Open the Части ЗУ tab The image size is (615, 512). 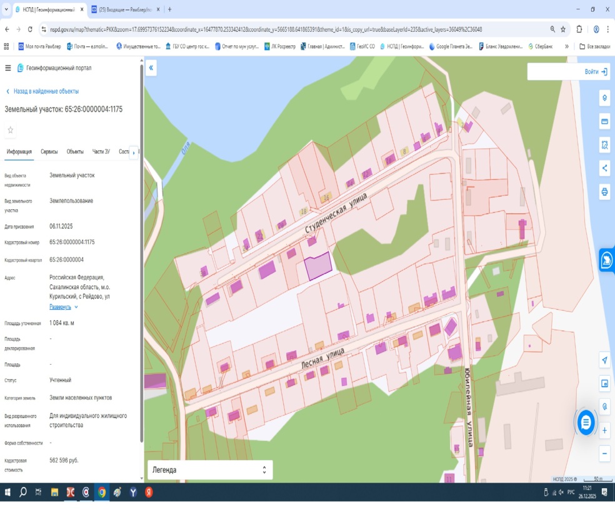click(x=101, y=152)
